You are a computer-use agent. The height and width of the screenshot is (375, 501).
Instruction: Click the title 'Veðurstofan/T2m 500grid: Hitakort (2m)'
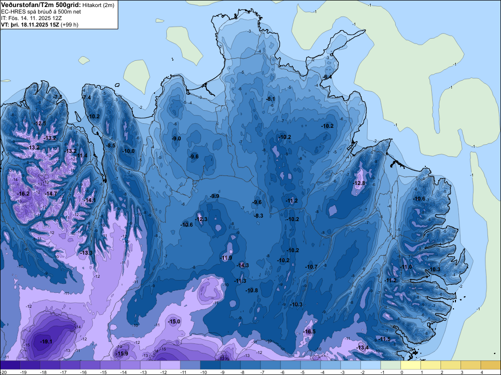(x=57, y=5)
